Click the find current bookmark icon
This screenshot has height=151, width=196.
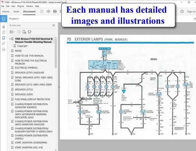point(30,32)
